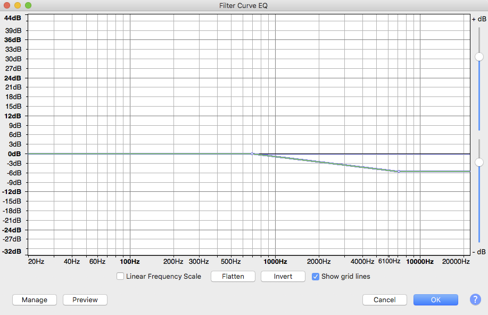Minimize window with the yellow button
Image resolution: width=488 pixels, height=315 pixels.
click(18, 5)
